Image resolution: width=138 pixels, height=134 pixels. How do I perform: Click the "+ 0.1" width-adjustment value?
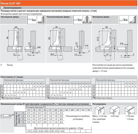coord(29,131)
